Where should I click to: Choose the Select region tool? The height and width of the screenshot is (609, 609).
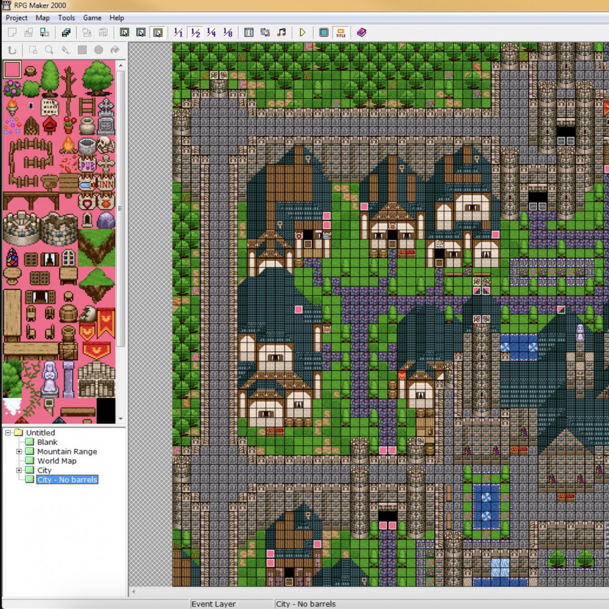(x=33, y=50)
